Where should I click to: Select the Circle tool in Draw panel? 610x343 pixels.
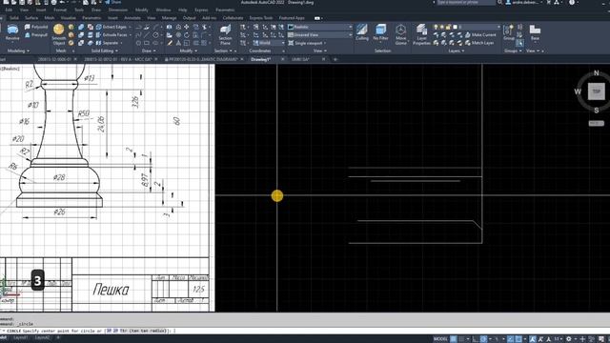[x=155, y=35]
